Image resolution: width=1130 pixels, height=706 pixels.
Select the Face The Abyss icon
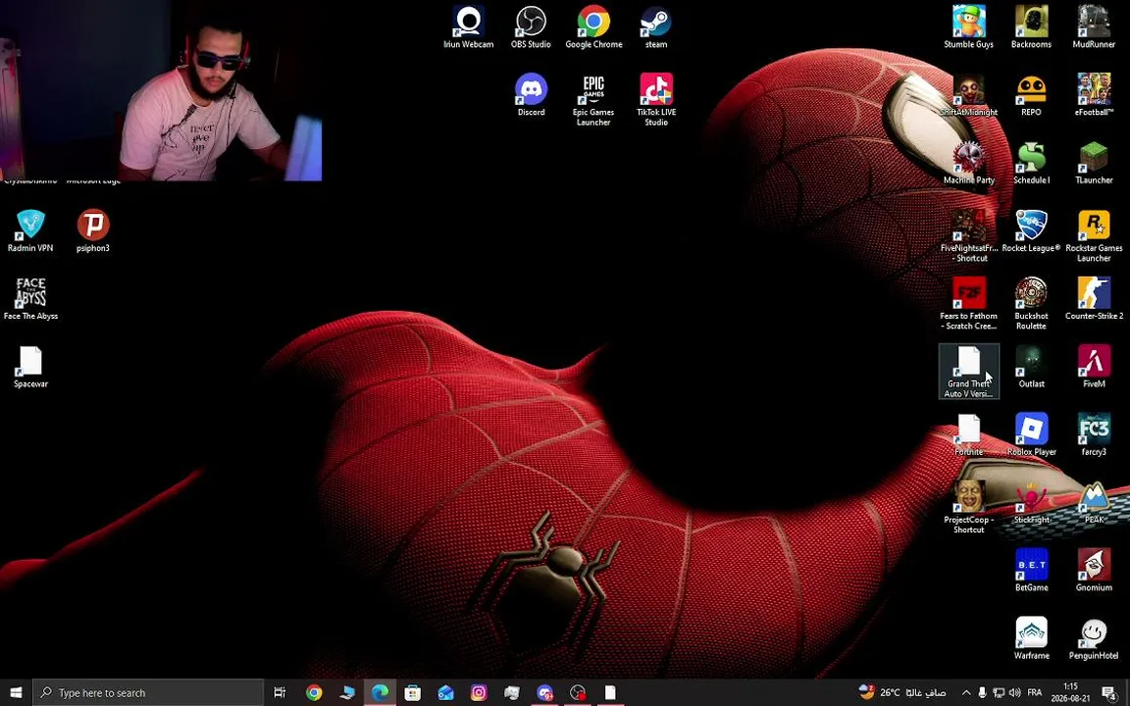click(x=30, y=298)
